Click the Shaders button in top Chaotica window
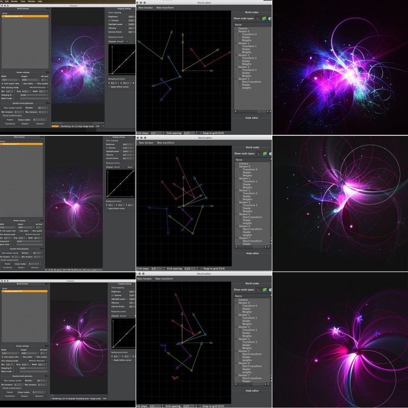The height and width of the screenshot is (408, 408). (x=25, y=124)
